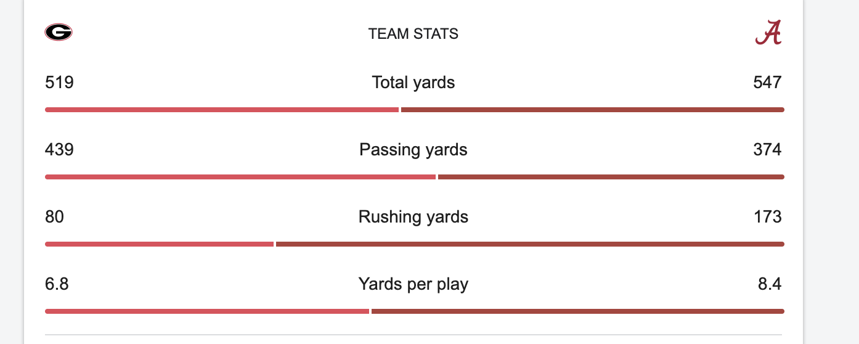Click Georgia's 6.8 yards per play value

57,284
